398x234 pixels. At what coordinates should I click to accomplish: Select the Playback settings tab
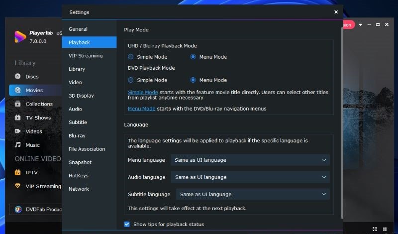pyautogui.click(x=89, y=42)
